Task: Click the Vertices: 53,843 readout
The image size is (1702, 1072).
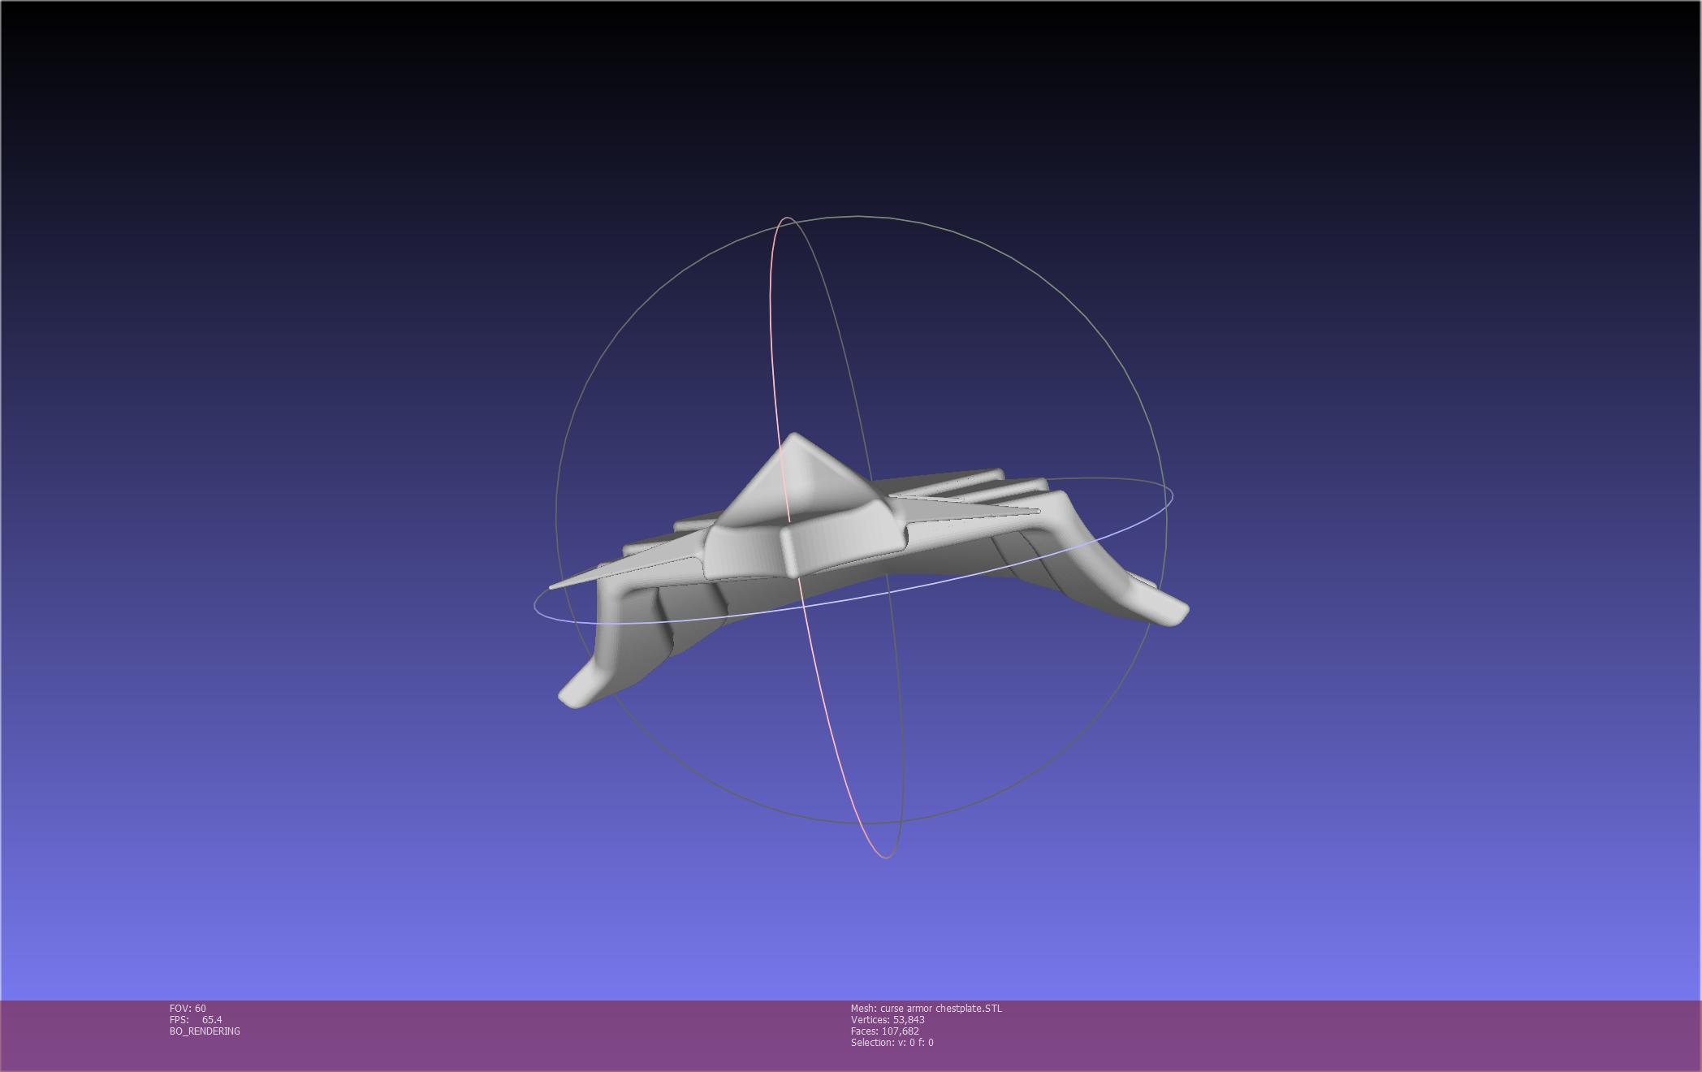Action: pos(888,1019)
